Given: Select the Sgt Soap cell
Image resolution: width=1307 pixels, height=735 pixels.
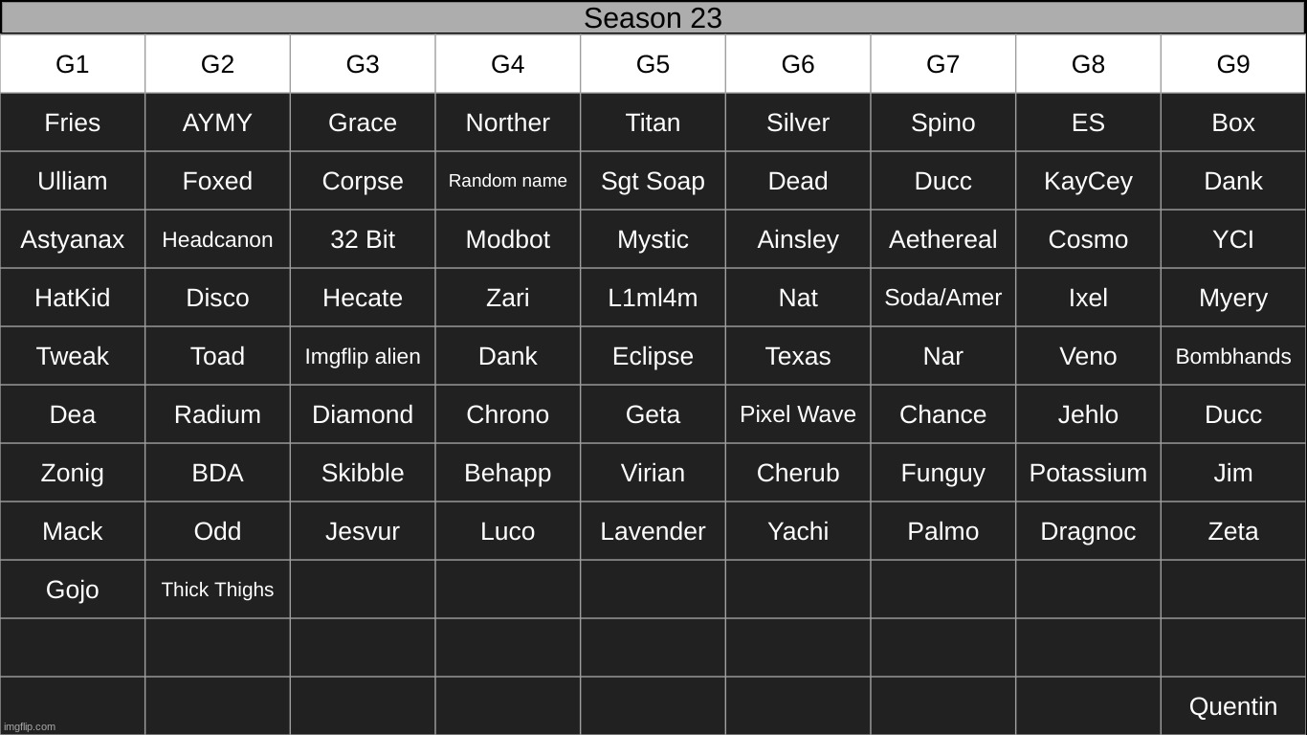Looking at the screenshot, I should coord(653,181).
